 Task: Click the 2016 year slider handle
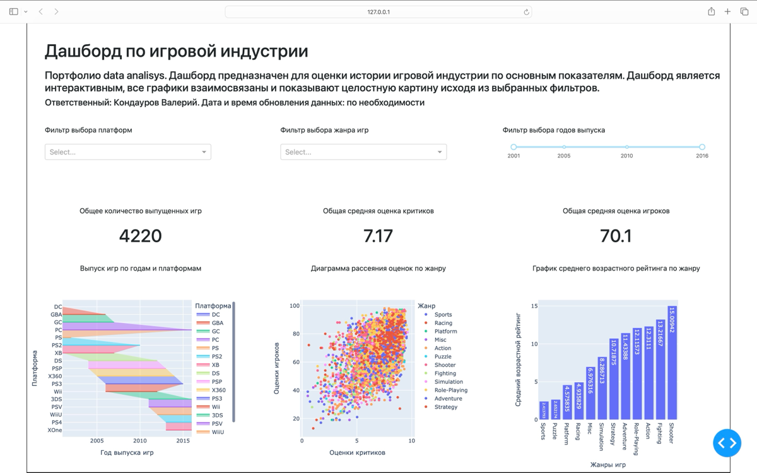pos(702,147)
